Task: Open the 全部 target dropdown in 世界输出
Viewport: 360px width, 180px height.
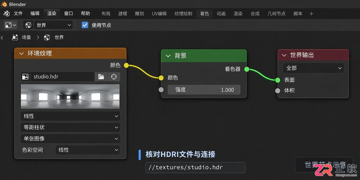Action: tap(313, 68)
